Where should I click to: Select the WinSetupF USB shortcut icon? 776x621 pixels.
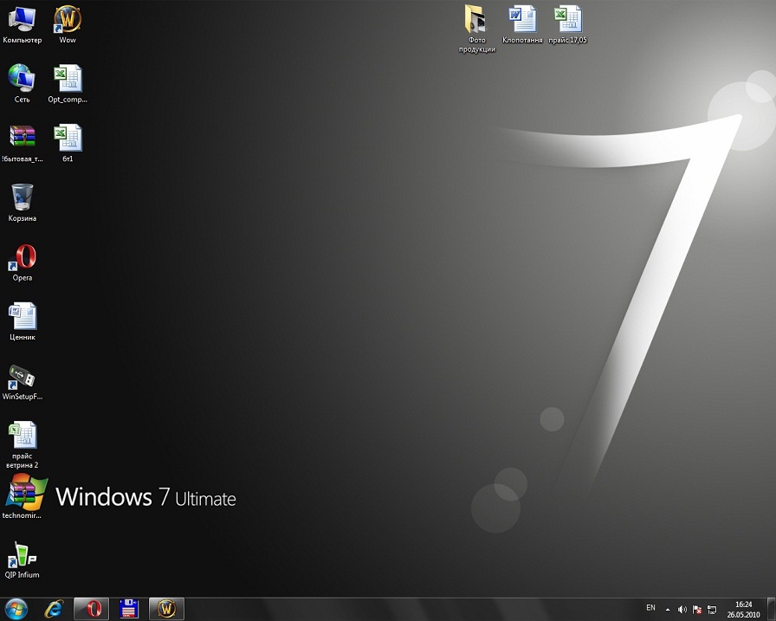[x=22, y=382]
